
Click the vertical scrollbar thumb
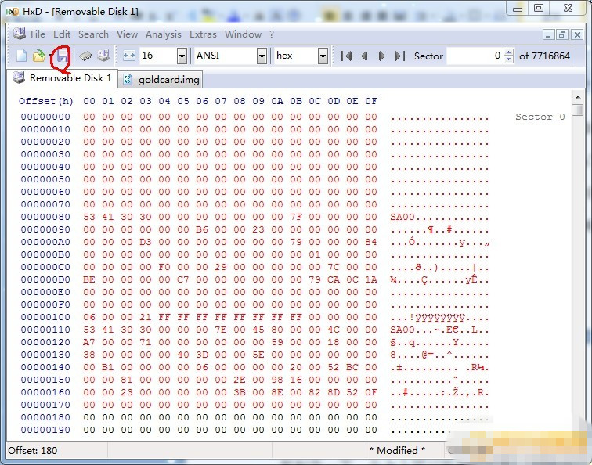pyautogui.click(x=578, y=110)
